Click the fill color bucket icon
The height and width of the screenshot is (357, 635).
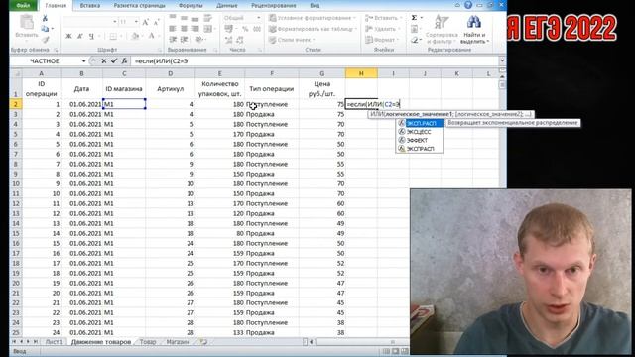[x=135, y=36]
